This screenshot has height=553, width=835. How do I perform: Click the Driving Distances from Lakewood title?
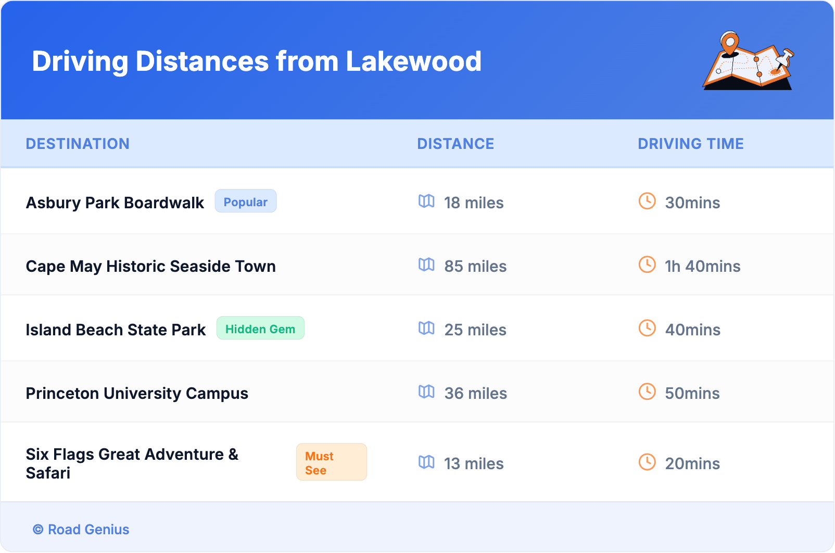257,61
